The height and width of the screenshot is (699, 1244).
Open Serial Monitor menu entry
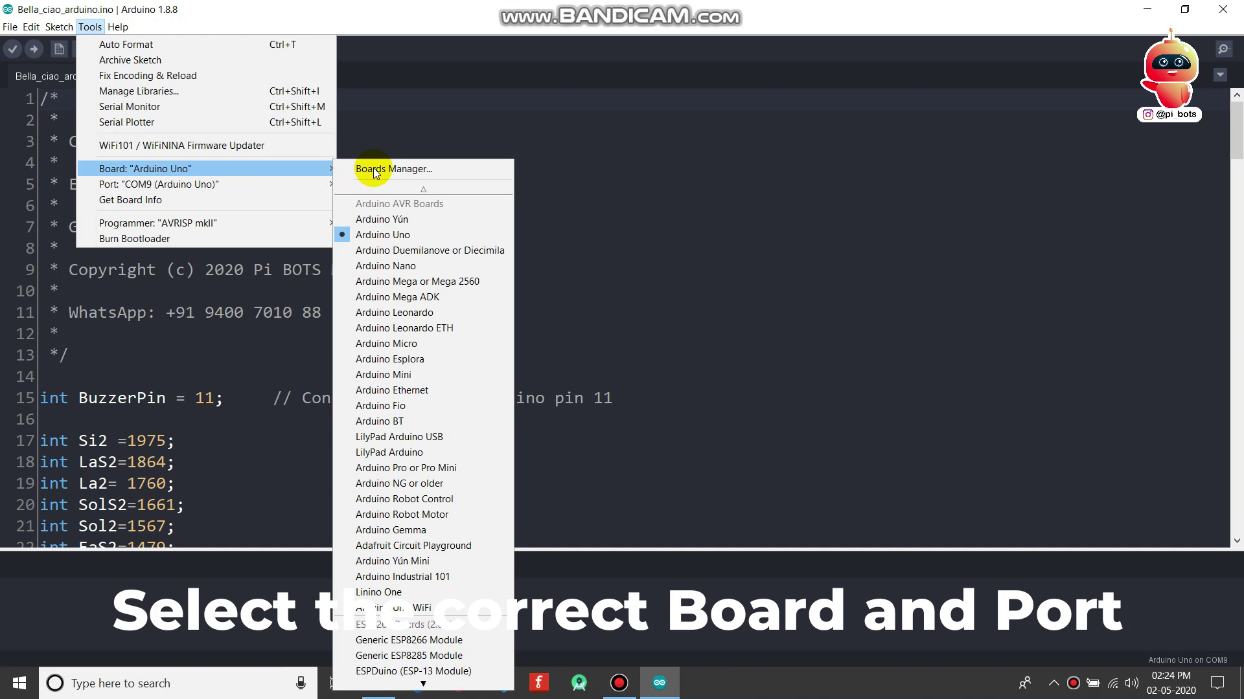[x=206, y=107]
